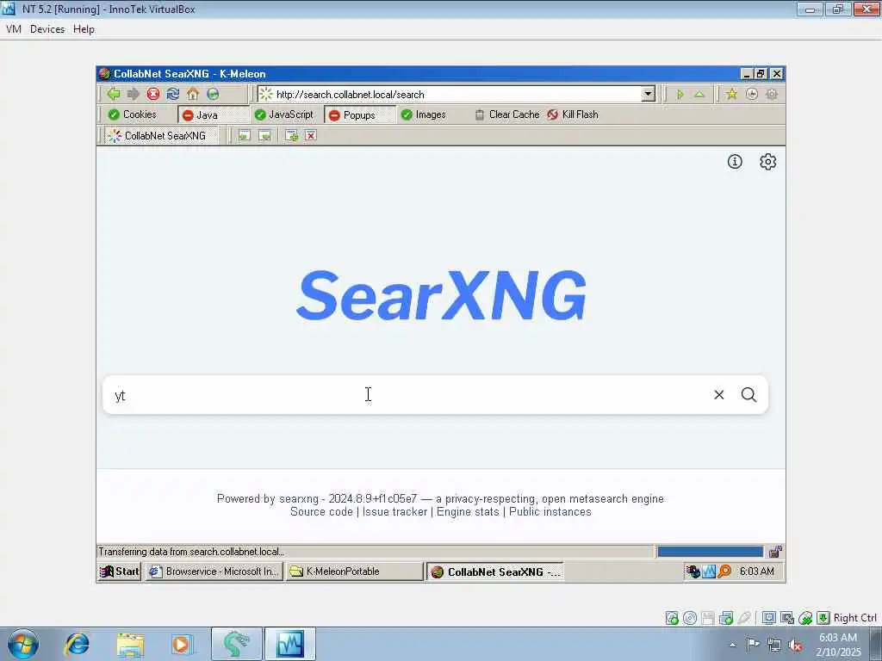Click the VirtualBox display indicator icon
This screenshot has height=661, width=882.
click(x=769, y=618)
